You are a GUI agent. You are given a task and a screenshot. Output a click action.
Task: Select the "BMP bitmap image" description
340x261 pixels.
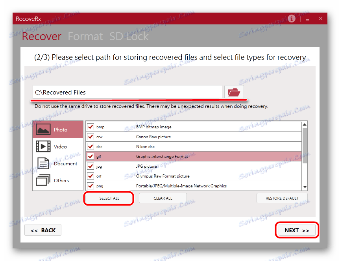tap(154, 127)
